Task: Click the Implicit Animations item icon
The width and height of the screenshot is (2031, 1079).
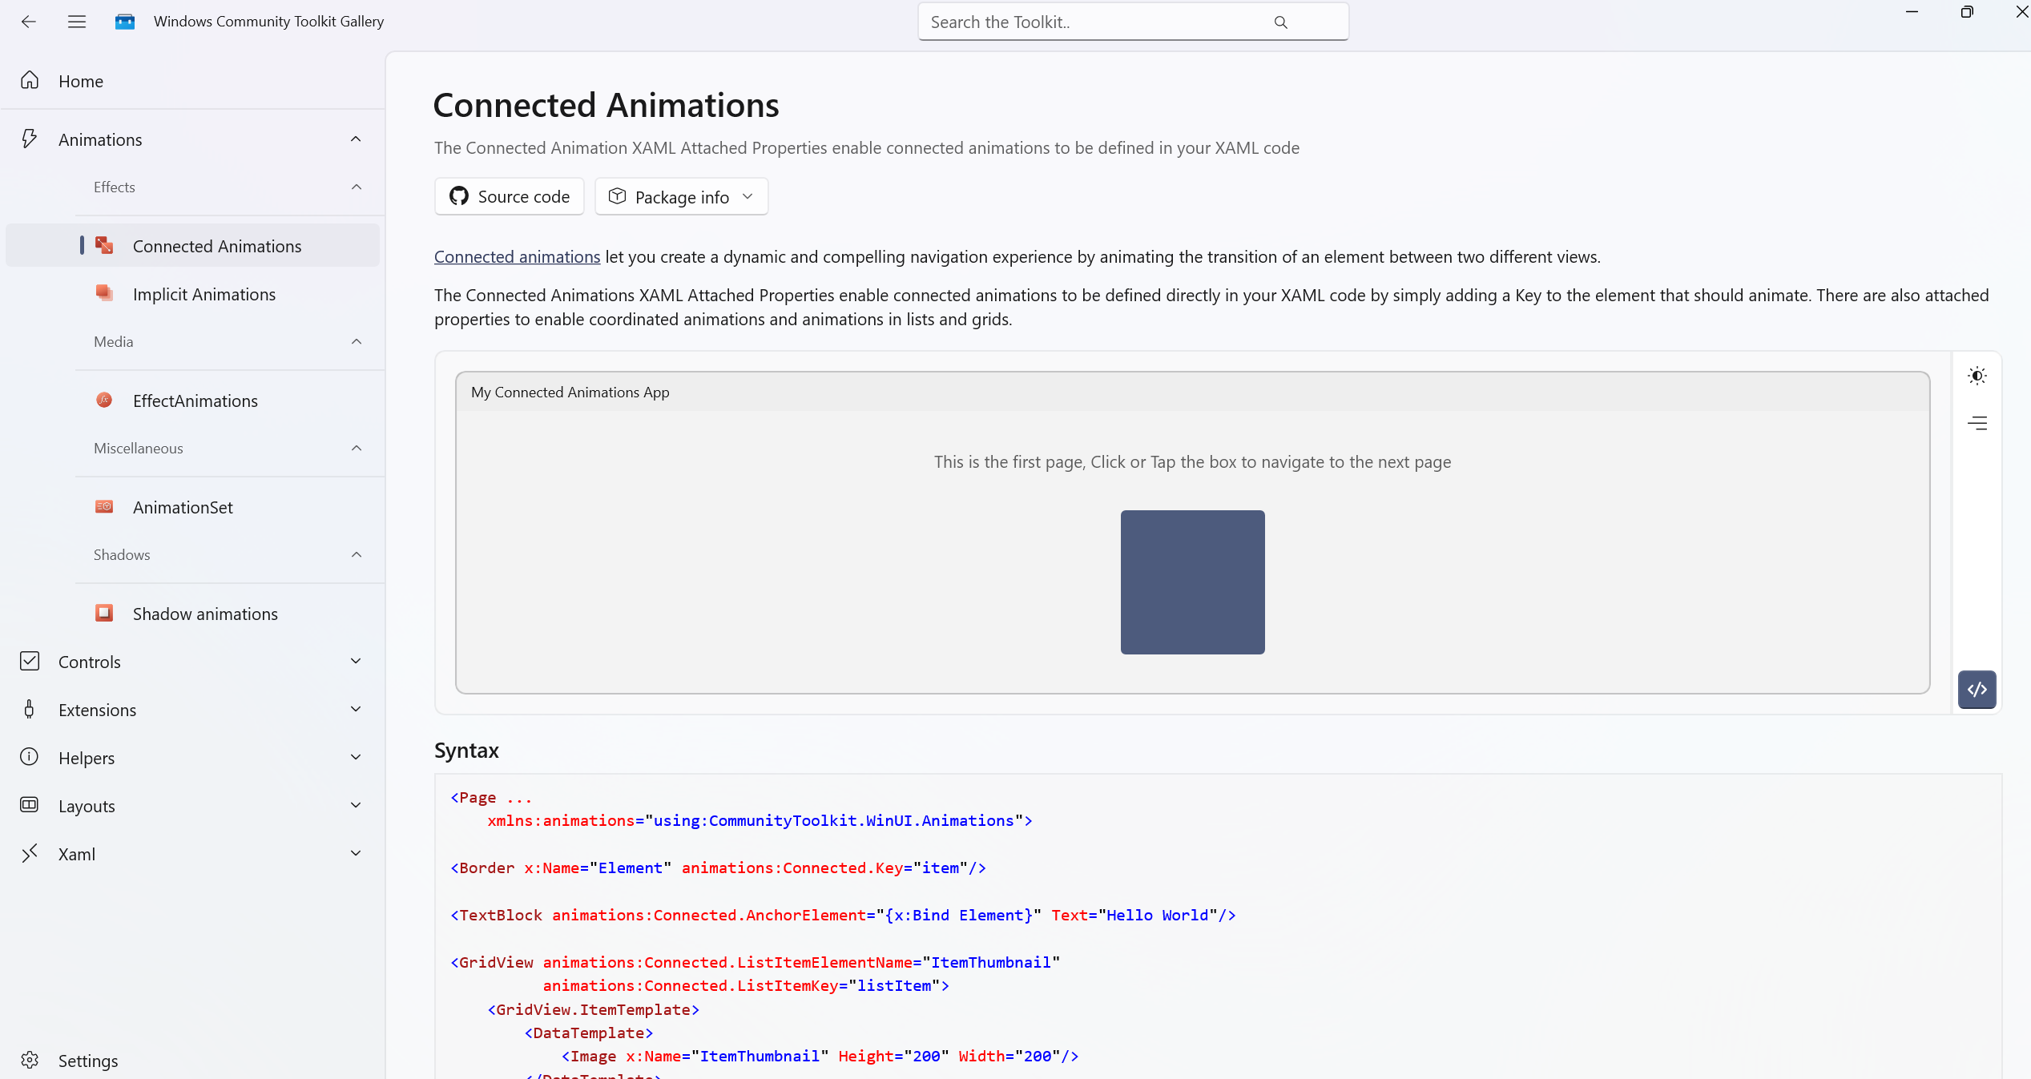Action: 104,293
